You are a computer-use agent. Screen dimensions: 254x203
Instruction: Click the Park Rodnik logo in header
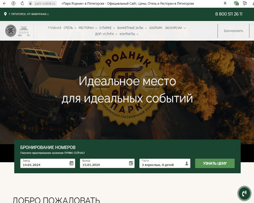pyautogui.click(x=11, y=31)
